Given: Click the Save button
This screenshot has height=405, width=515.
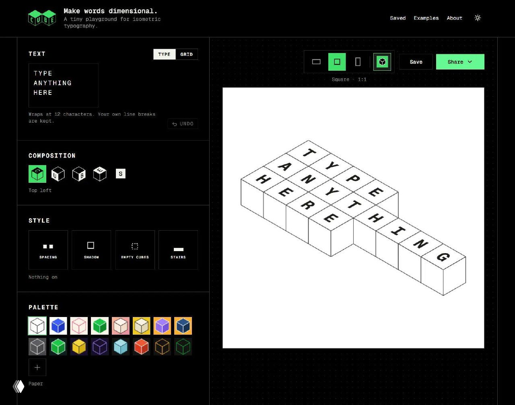Looking at the screenshot, I should (416, 62).
